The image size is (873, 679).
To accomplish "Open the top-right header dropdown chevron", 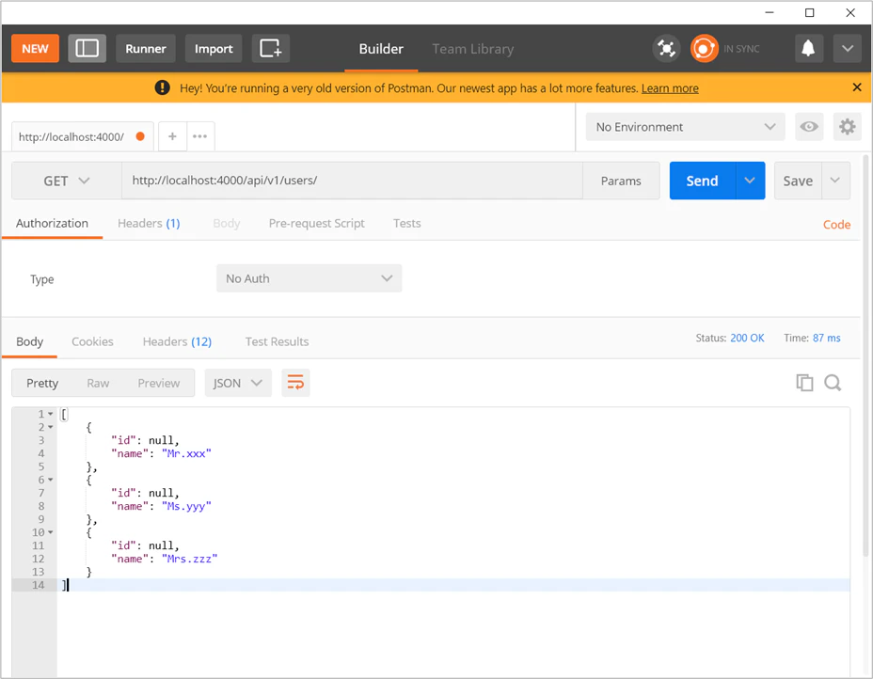I will (848, 48).
